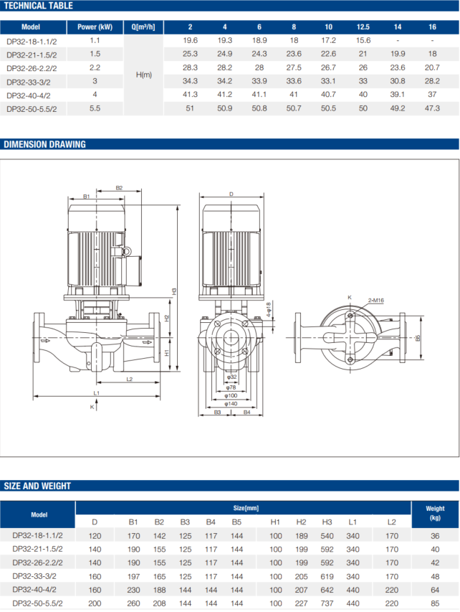
Task: Select the L1 length dimension label
Action: [96, 394]
